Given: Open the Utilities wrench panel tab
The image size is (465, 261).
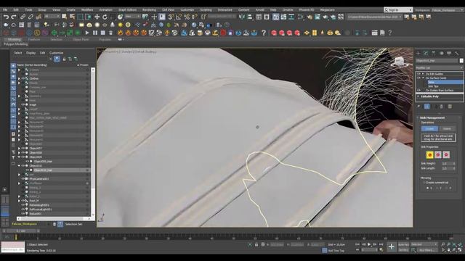Looking at the screenshot, I should coord(457,53).
